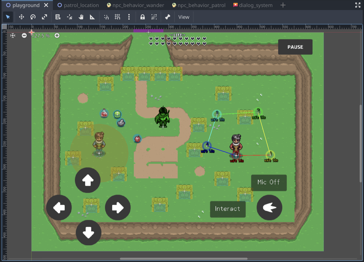Select the left arrow d-pad button
The width and height of the screenshot is (364, 262).
59,208
